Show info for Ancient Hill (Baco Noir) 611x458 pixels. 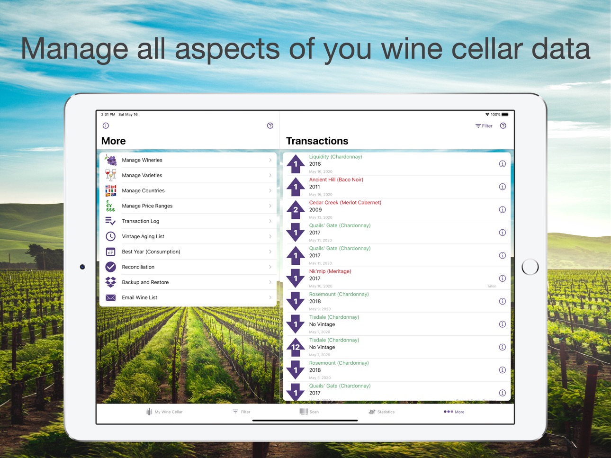[x=503, y=187]
